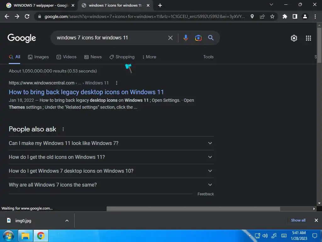Switch to Shopping results
This screenshot has height=242, width=322.
tap(122, 57)
